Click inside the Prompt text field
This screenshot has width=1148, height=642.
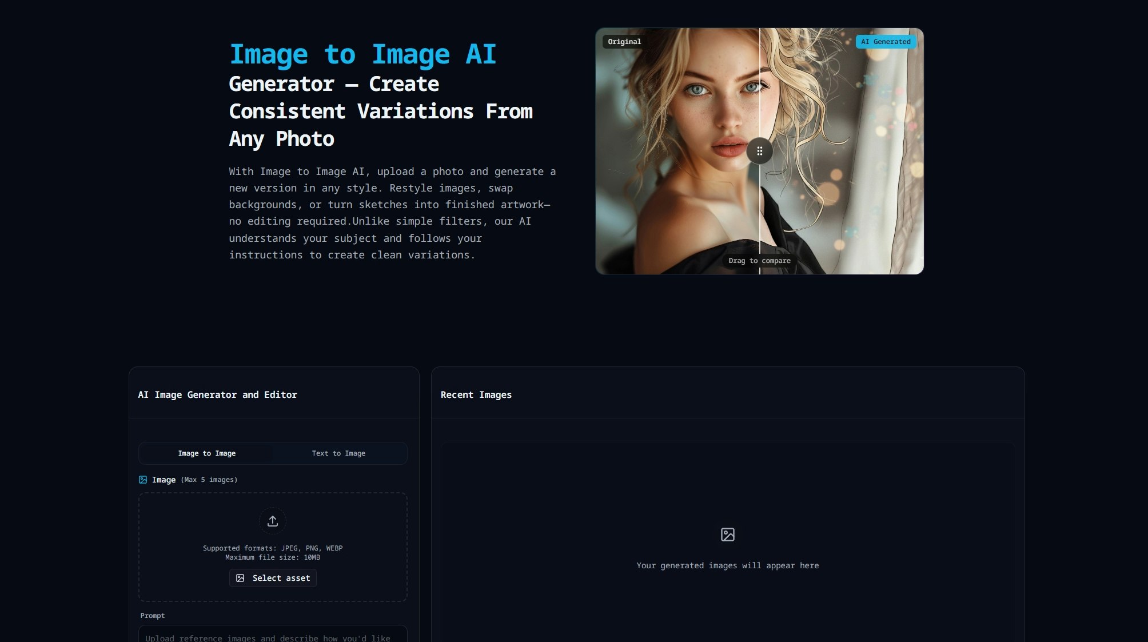pos(273,636)
